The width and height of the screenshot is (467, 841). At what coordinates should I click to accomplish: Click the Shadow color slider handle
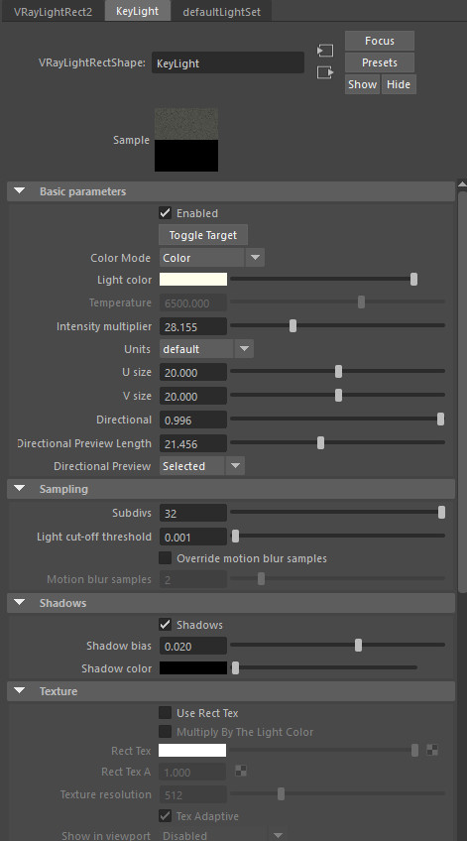[x=235, y=667]
